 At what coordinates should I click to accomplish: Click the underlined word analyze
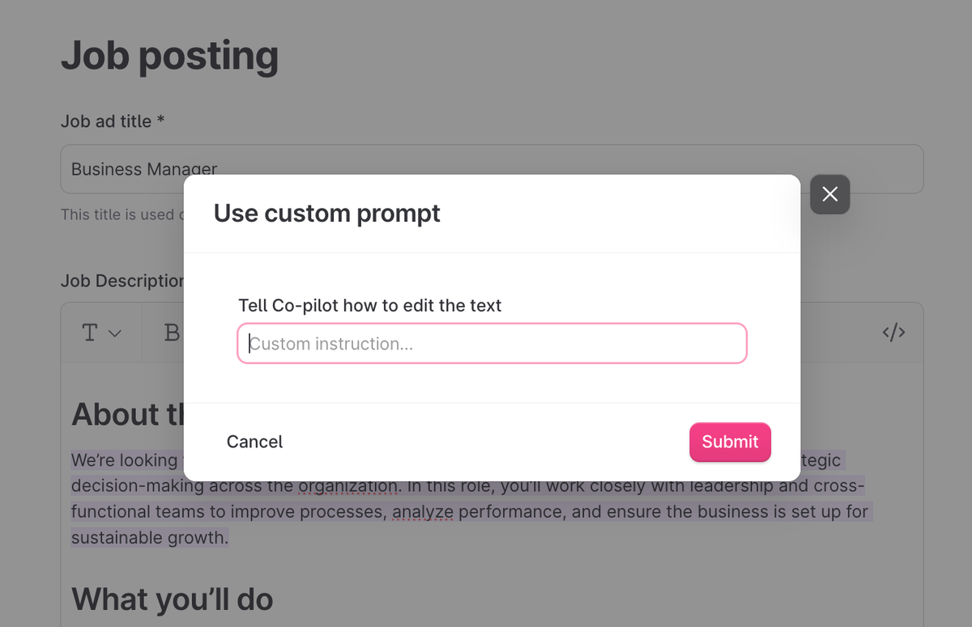[x=423, y=512]
